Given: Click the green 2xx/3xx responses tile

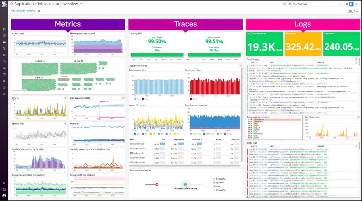Looking at the screenshot, I should coord(264,44).
